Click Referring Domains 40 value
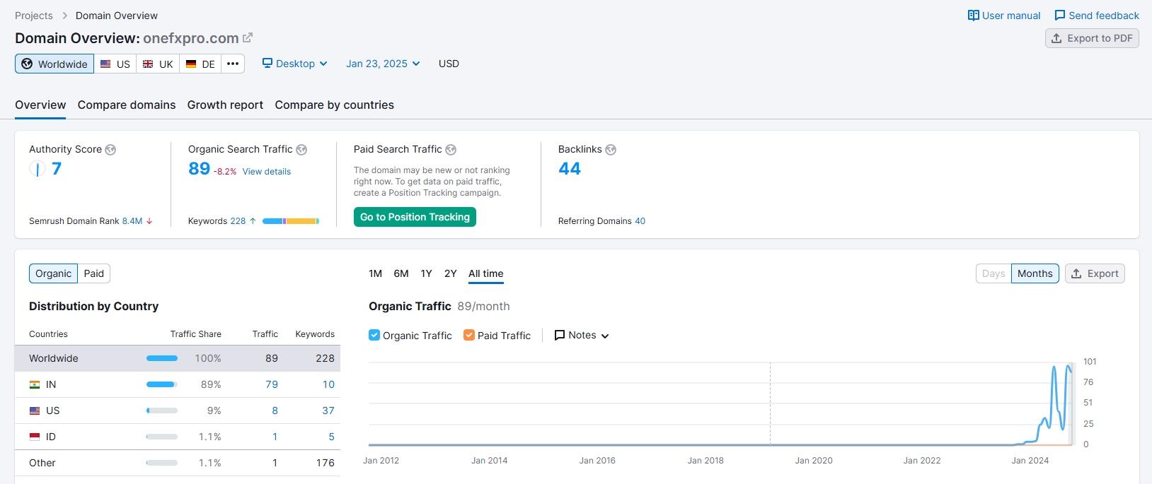The height and width of the screenshot is (484, 1152). pyautogui.click(x=640, y=221)
